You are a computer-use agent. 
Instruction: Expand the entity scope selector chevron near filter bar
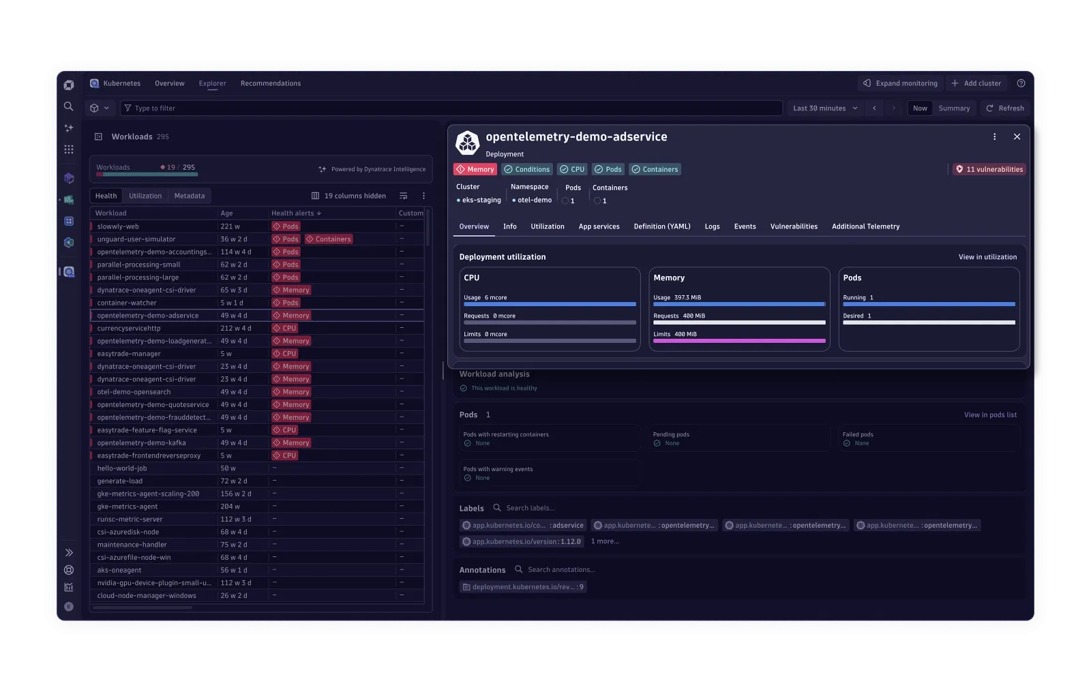tap(108, 108)
